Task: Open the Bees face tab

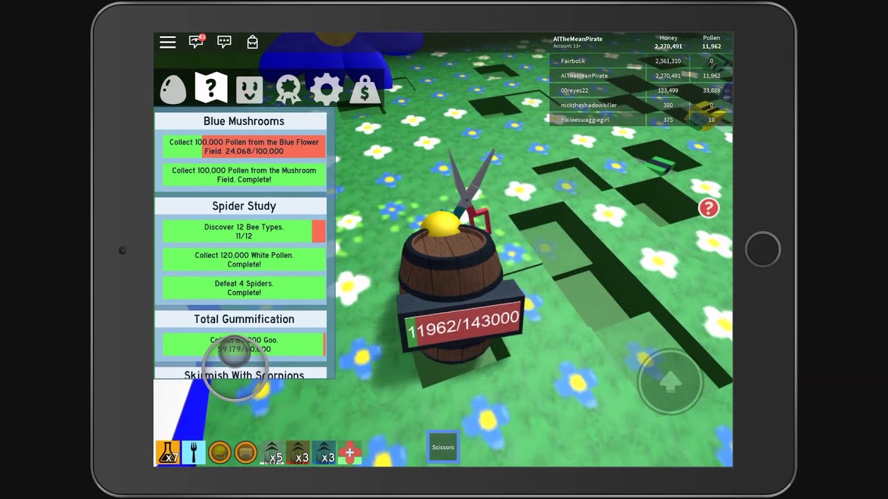Action: 249,89
